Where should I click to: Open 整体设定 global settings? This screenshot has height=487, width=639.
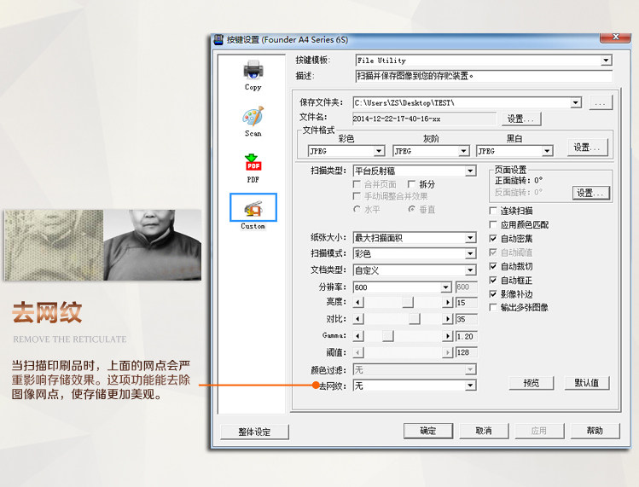pyautogui.click(x=254, y=432)
